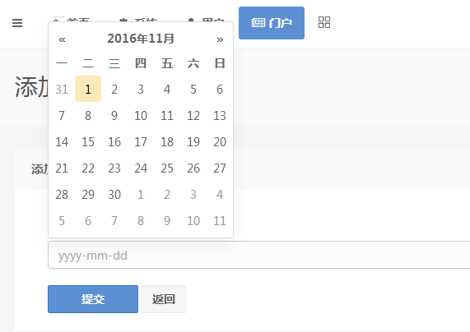Image resolution: width=470 pixels, height=332 pixels.
Task: Select Sunday the 13th
Action: click(220, 115)
